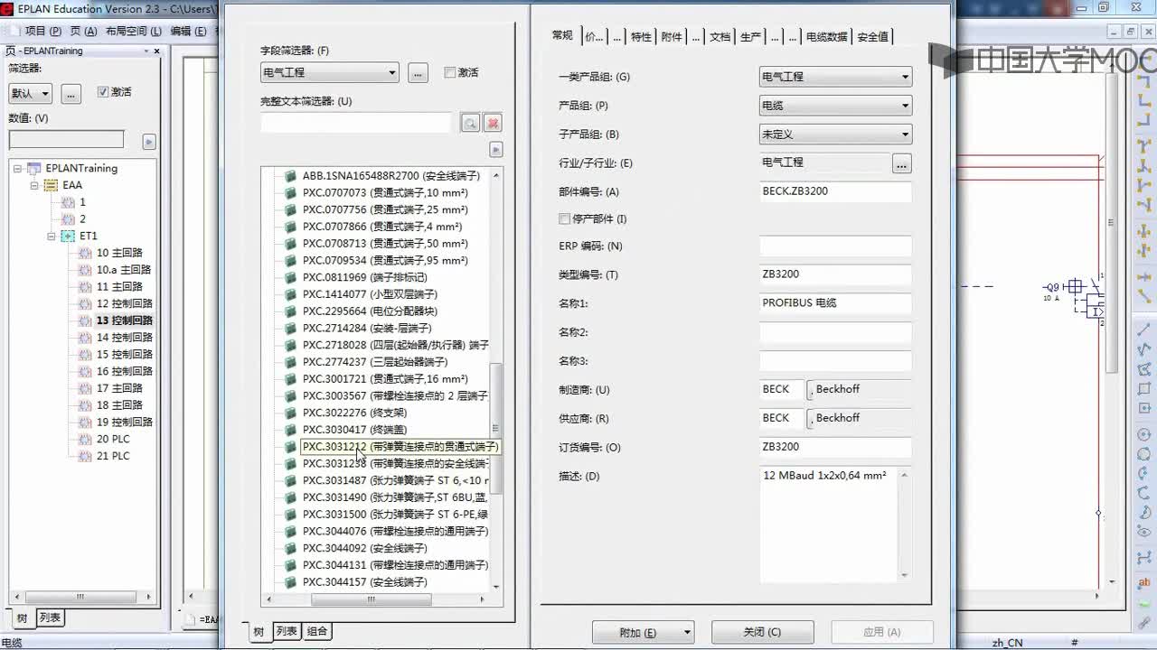Select PXC.3031212 part in tree
Image resolution: width=1157 pixels, height=650 pixels.
coord(400,447)
